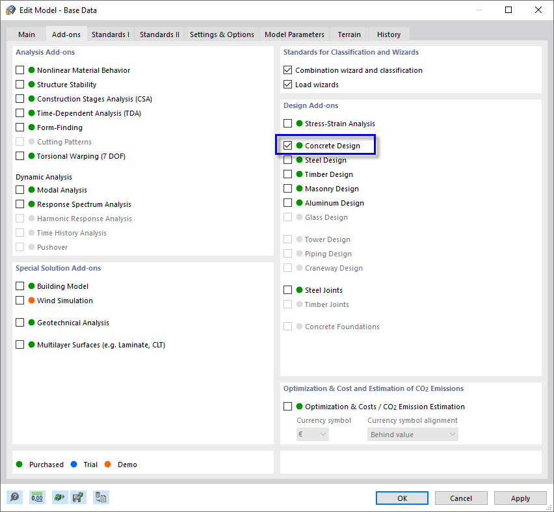Click the Trial legend label
Screen dimensions: 554x512
coord(90,465)
